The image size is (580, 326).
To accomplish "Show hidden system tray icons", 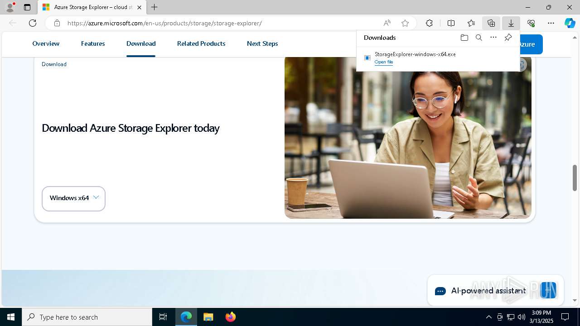I will [488, 317].
